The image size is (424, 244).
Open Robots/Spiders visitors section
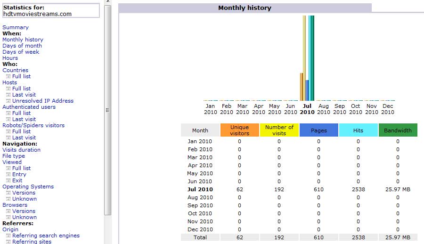(33, 125)
